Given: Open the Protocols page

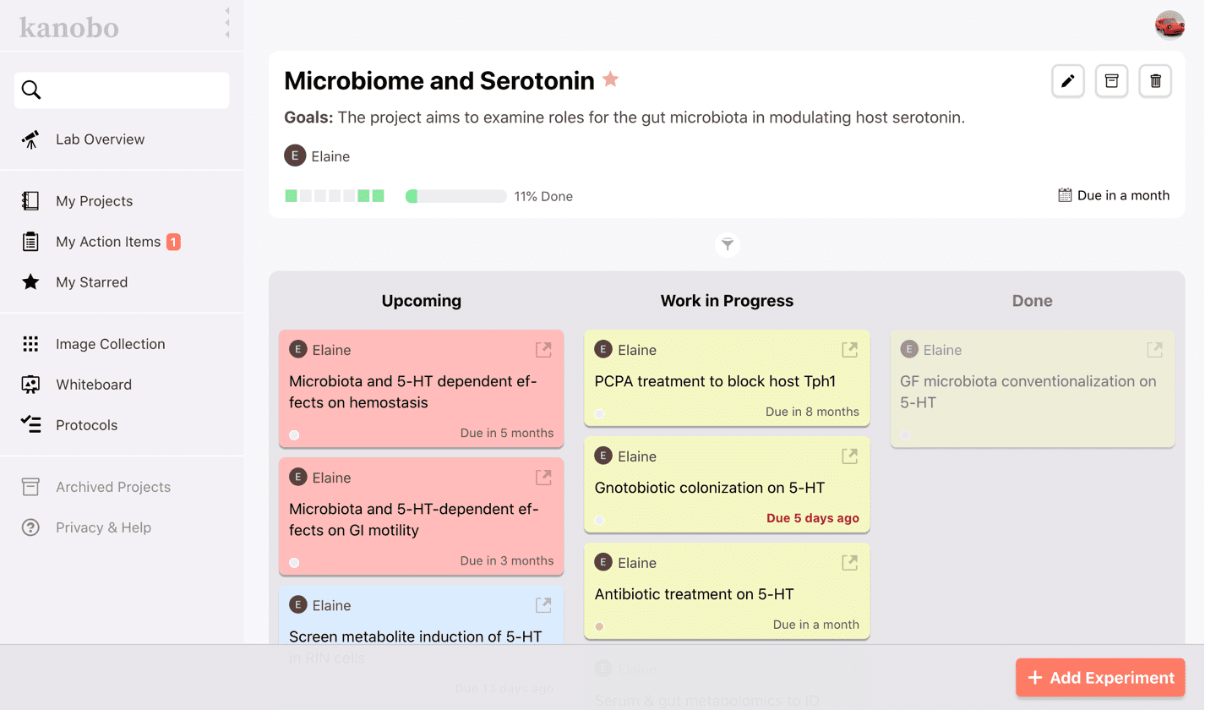Looking at the screenshot, I should coord(86,425).
